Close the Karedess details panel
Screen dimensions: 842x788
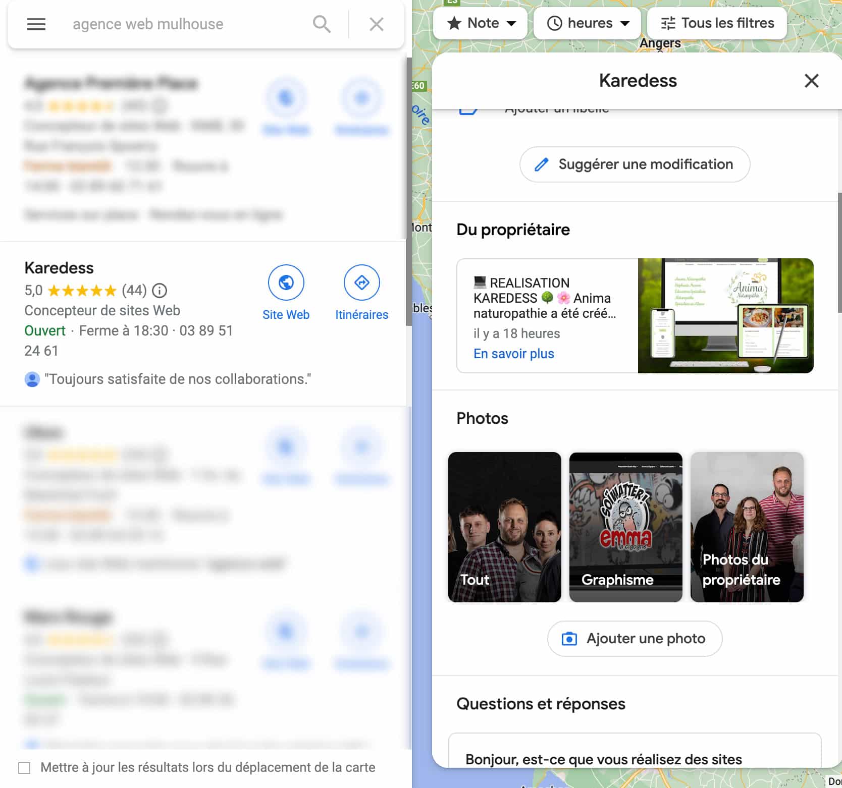(x=811, y=81)
